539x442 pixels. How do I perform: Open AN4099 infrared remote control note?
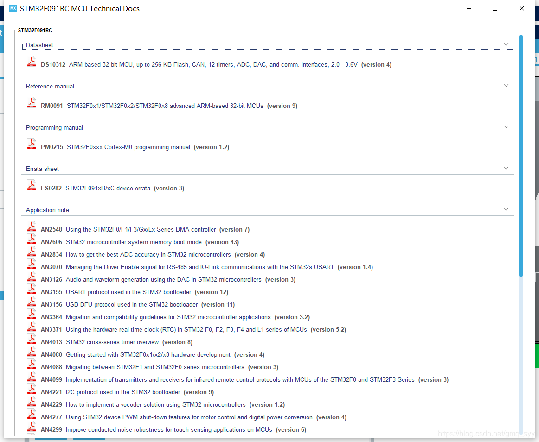[244, 380]
